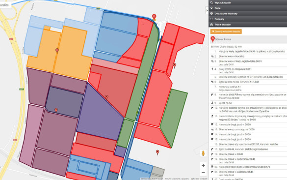The height and width of the screenshot is (180, 287).
Task: Zoom out with the minus button
Action: click(x=203, y=173)
